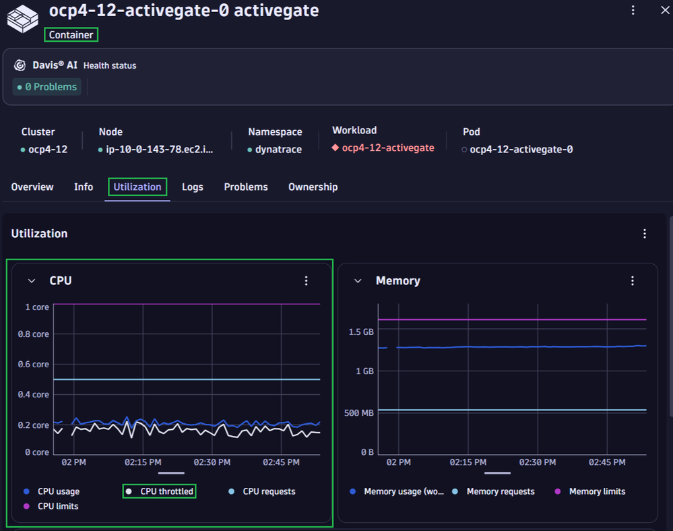The height and width of the screenshot is (531, 673).
Task: Open the Utilization section options menu
Action: [x=645, y=234]
